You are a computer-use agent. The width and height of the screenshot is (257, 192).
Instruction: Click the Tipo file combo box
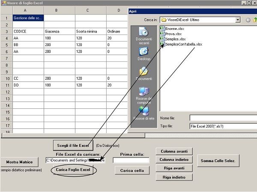pyautogui.click(x=223, y=126)
